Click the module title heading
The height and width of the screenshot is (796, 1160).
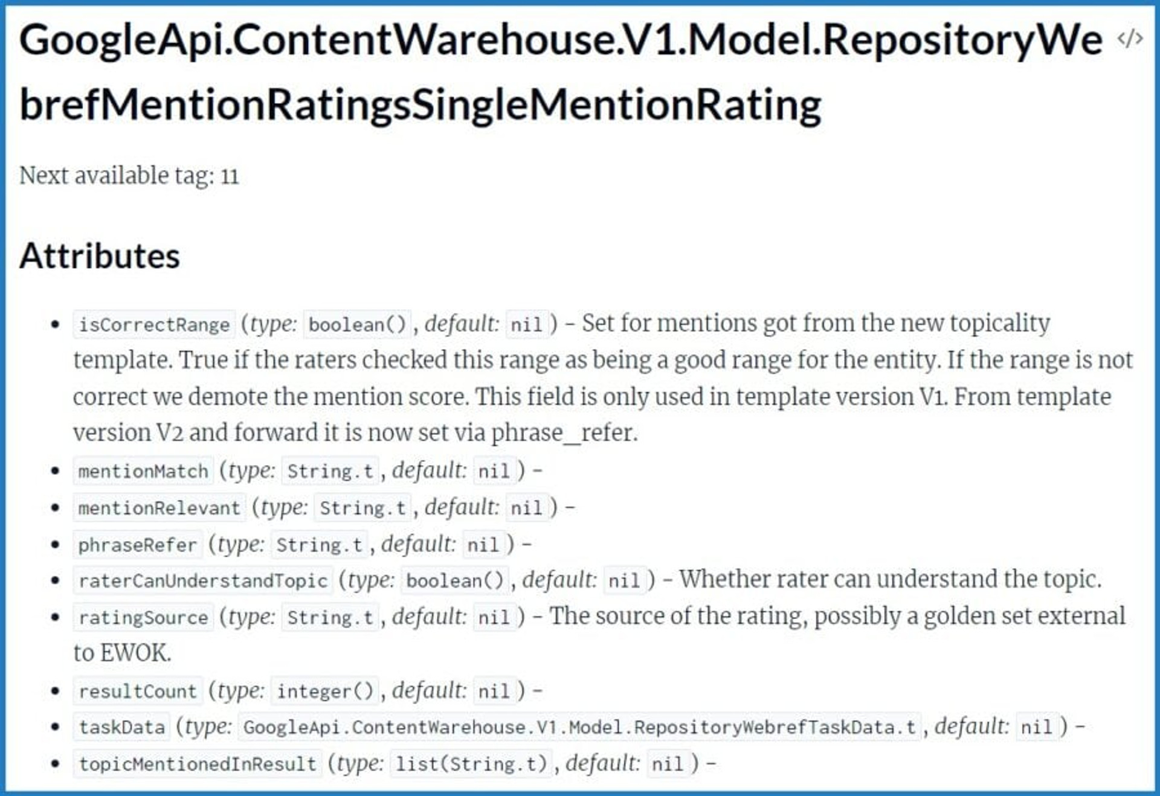coord(562,71)
